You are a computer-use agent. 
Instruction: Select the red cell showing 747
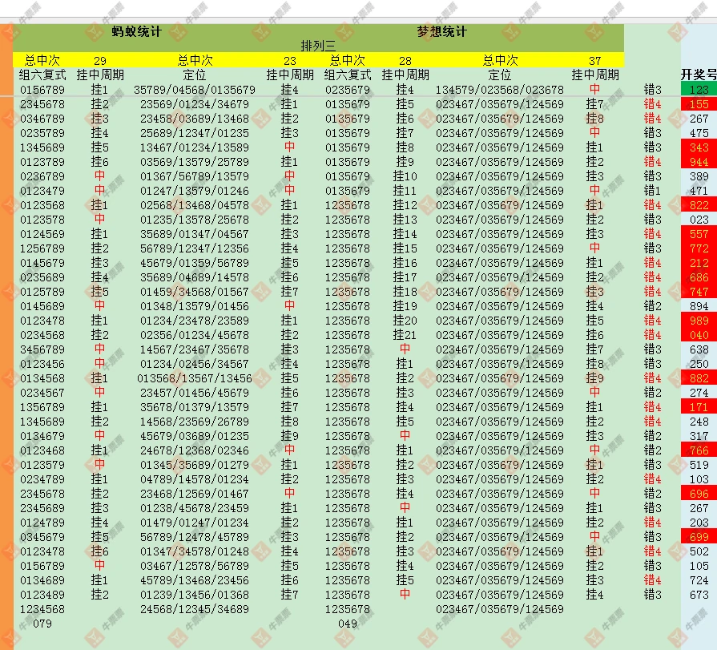(699, 292)
